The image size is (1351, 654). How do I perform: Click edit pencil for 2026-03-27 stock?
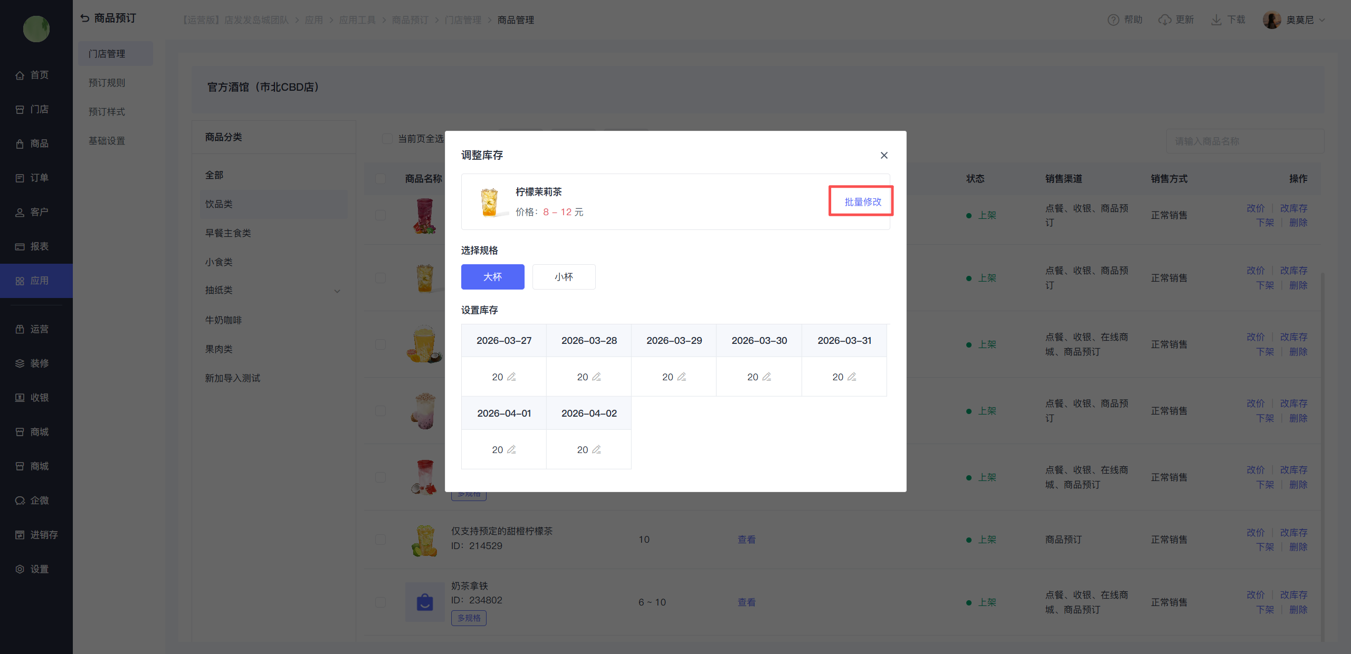click(511, 377)
